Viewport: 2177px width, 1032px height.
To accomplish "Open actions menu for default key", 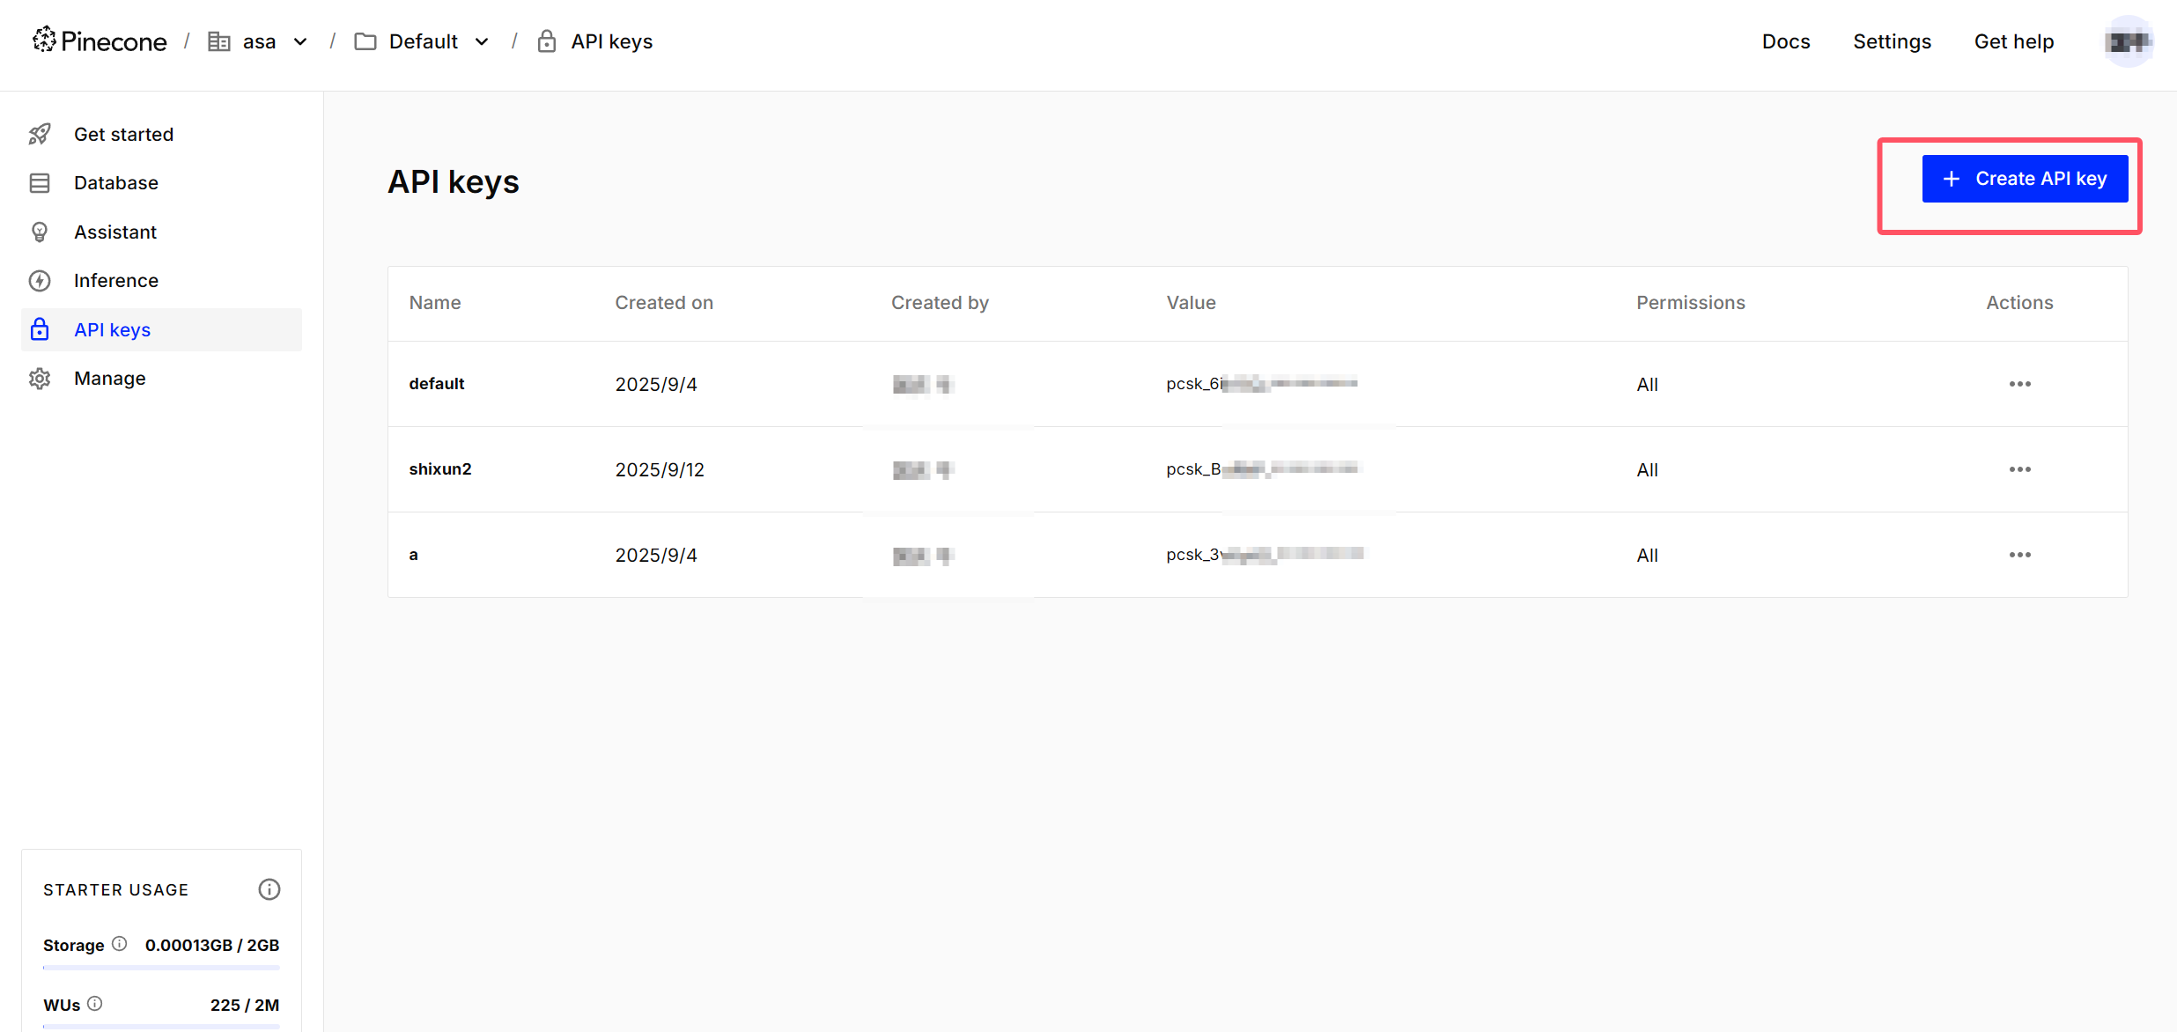I will pyautogui.click(x=2019, y=384).
